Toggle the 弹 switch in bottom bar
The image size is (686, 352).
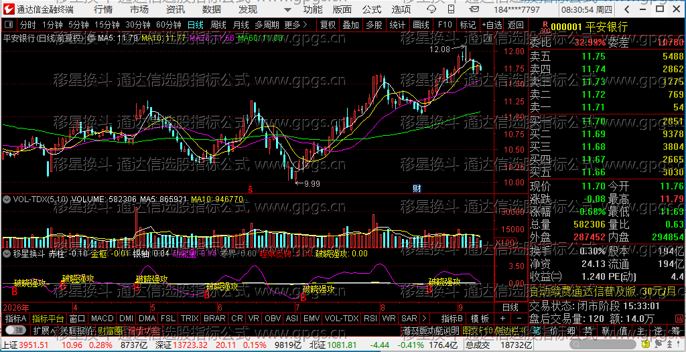(15, 330)
